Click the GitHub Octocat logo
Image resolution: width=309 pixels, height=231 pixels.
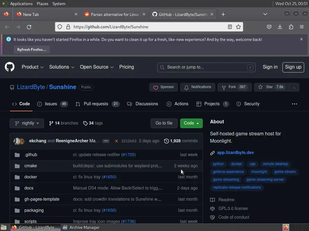10,67
